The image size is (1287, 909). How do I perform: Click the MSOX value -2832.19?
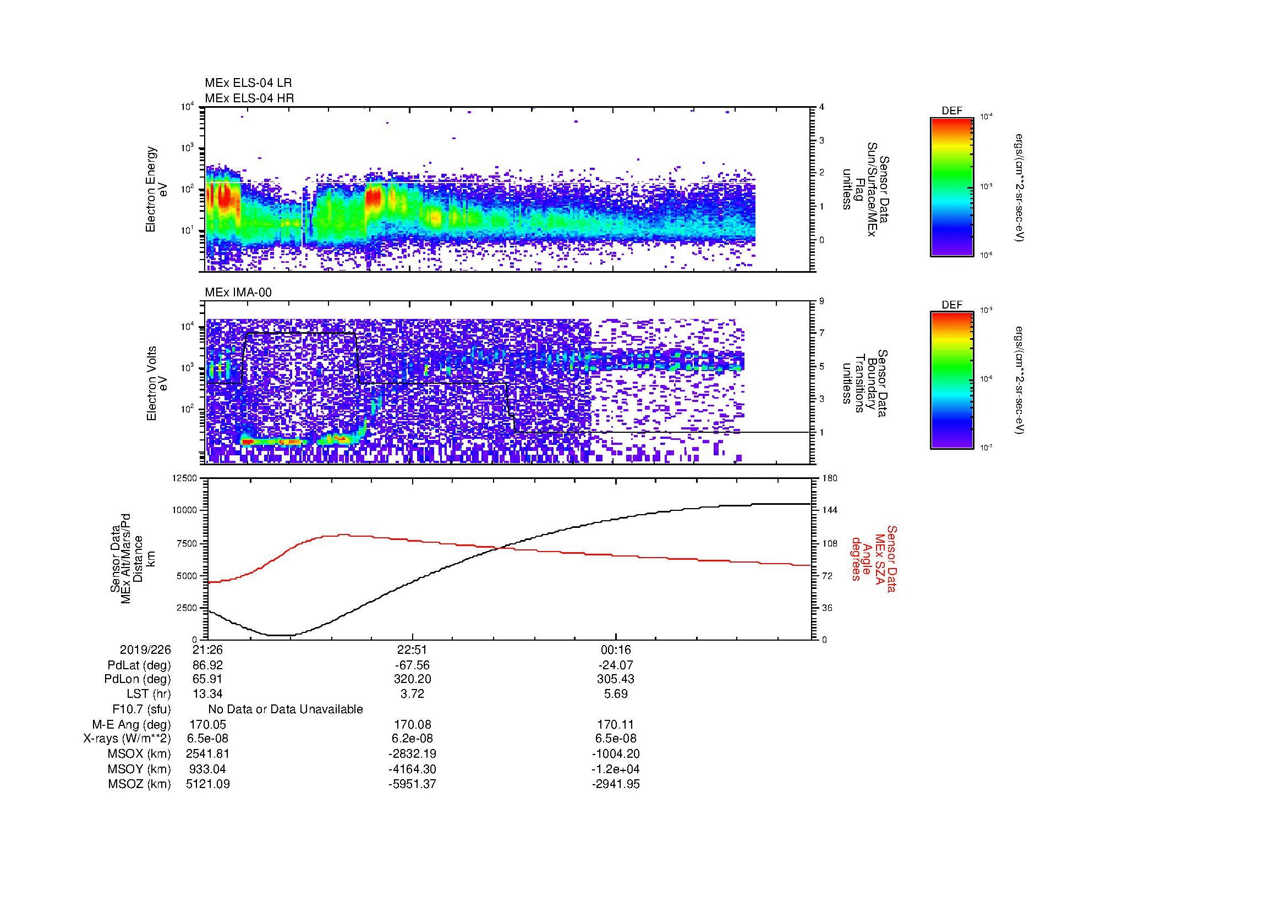412,754
